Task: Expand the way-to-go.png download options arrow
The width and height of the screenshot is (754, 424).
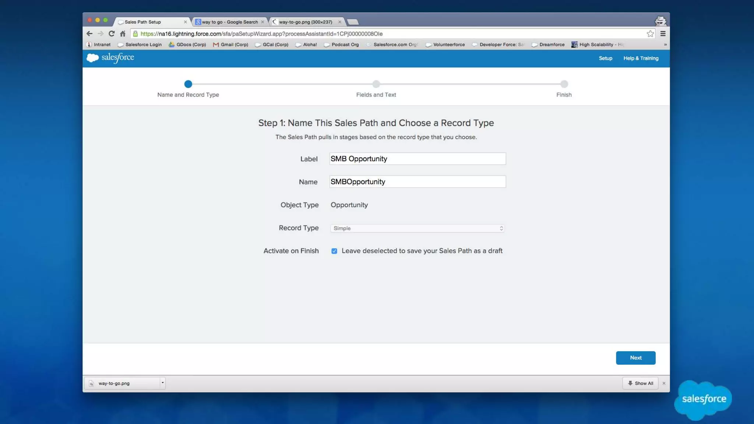Action: click(162, 383)
